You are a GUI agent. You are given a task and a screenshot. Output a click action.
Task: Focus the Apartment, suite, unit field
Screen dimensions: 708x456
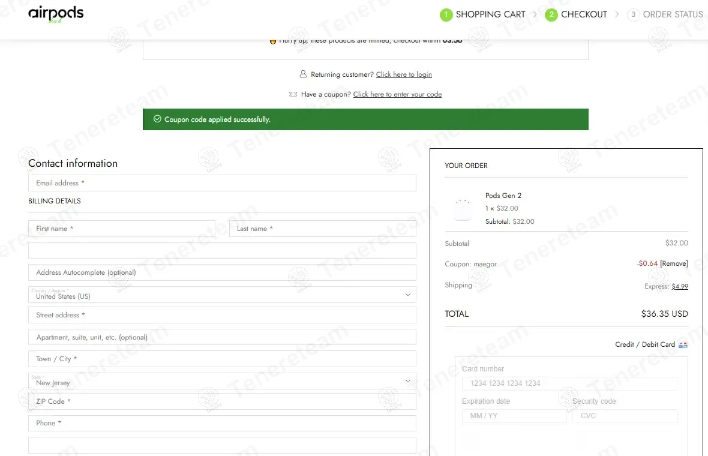(222, 337)
